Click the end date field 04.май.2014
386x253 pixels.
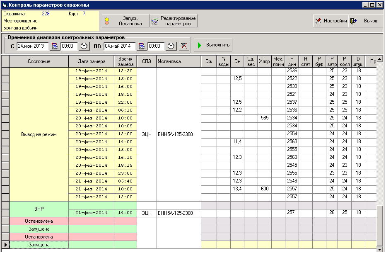point(120,46)
